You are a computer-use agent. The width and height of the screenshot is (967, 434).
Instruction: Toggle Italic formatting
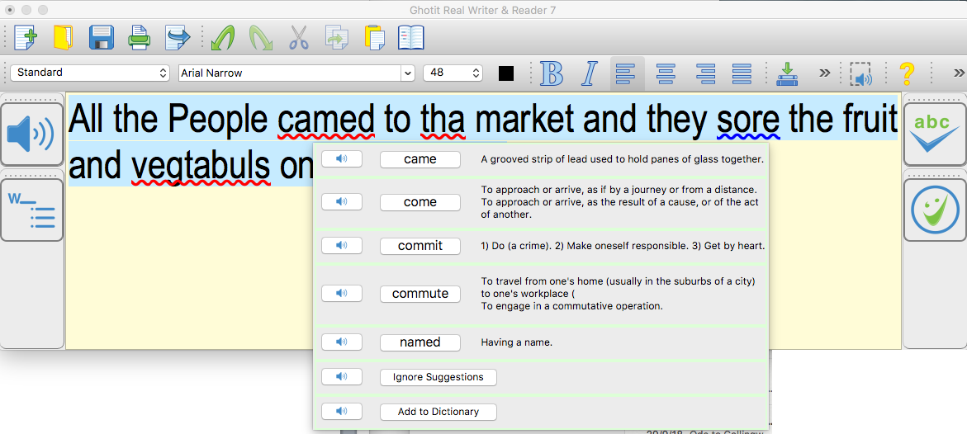(589, 73)
